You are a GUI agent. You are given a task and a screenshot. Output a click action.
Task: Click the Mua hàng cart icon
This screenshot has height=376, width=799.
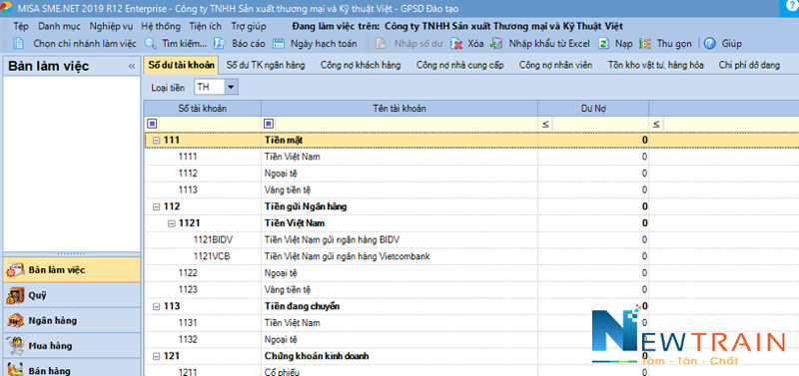tap(15, 346)
